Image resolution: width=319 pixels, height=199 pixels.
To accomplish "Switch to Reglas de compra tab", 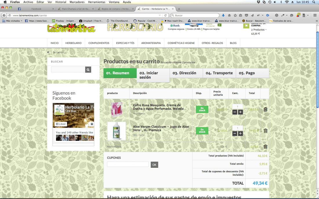I will [115, 9].
